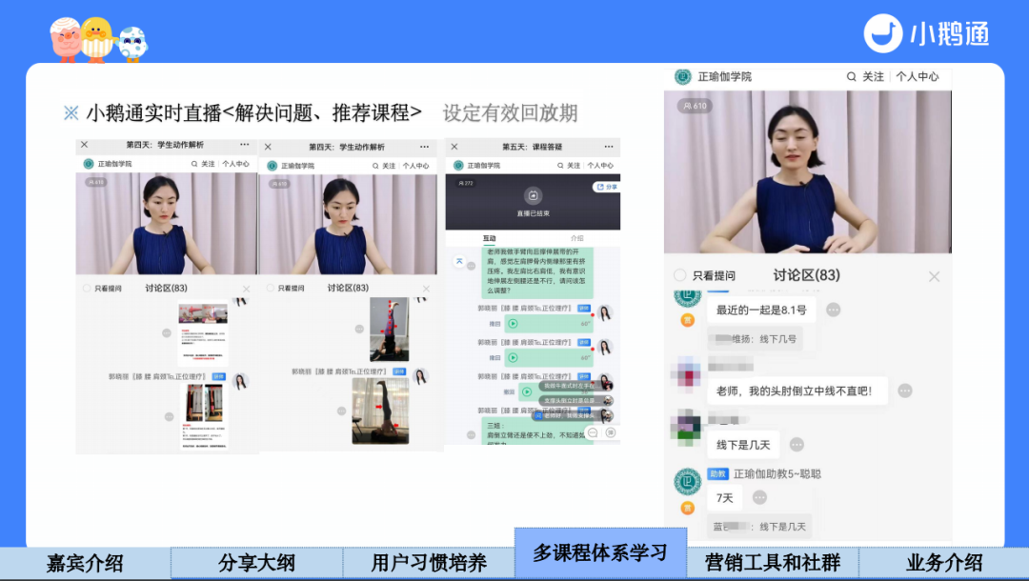Open the shoulder-stand photo with red dots

pyautogui.click(x=389, y=330)
